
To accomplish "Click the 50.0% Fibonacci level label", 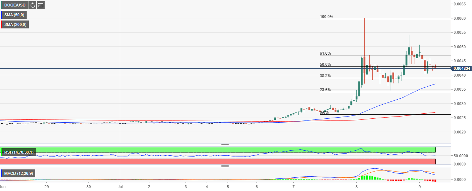I will [x=325, y=64].
